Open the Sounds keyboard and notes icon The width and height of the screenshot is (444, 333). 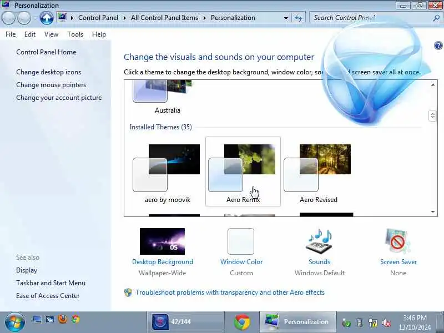click(x=320, y=241)
